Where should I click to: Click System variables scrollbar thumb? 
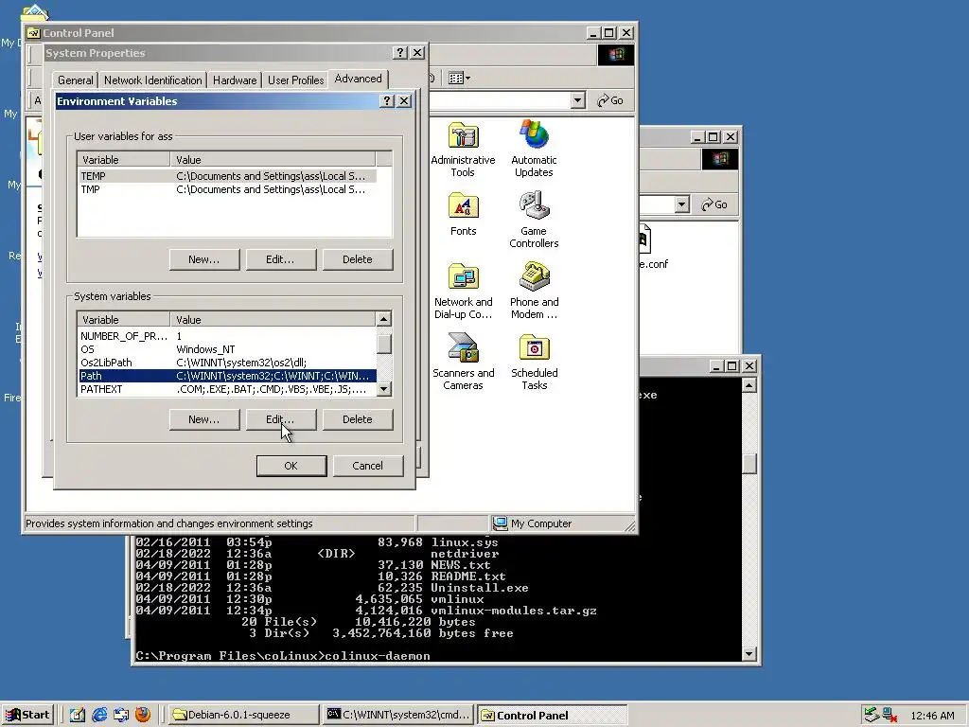384,343
